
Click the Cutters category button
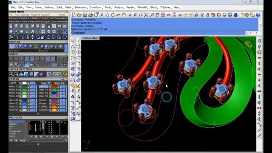(54, 22)
